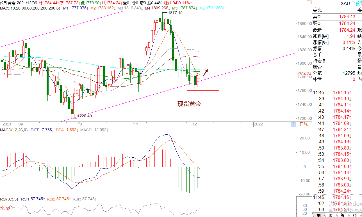Toggle the side panel layout icon
This screenshot has width=362, height=217.
[309, 2]
